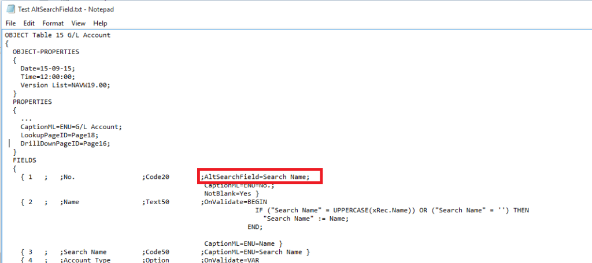Place cursor on 'OBJECT Table 15 G/L Account' line
This screenshot has width=592, height=263.
(57, 35)
